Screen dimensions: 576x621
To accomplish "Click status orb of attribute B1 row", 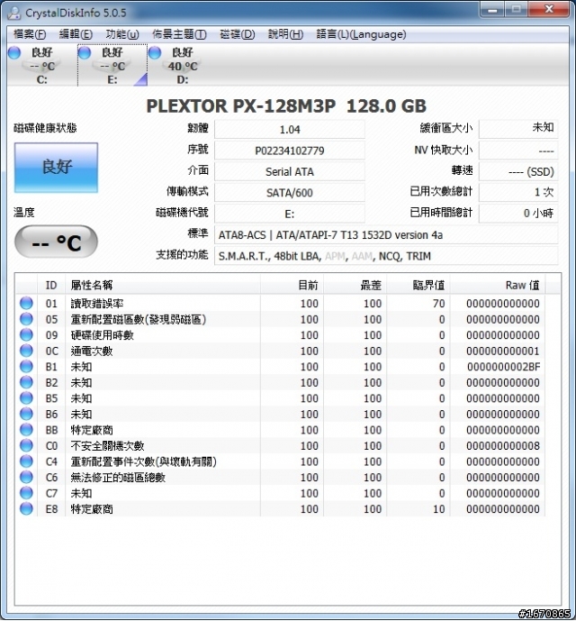I will point(26,367).
